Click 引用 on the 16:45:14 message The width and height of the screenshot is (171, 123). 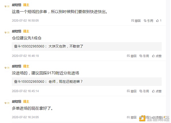pos(144,91)
